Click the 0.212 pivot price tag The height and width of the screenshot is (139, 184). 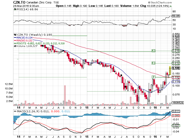[176, 63]
